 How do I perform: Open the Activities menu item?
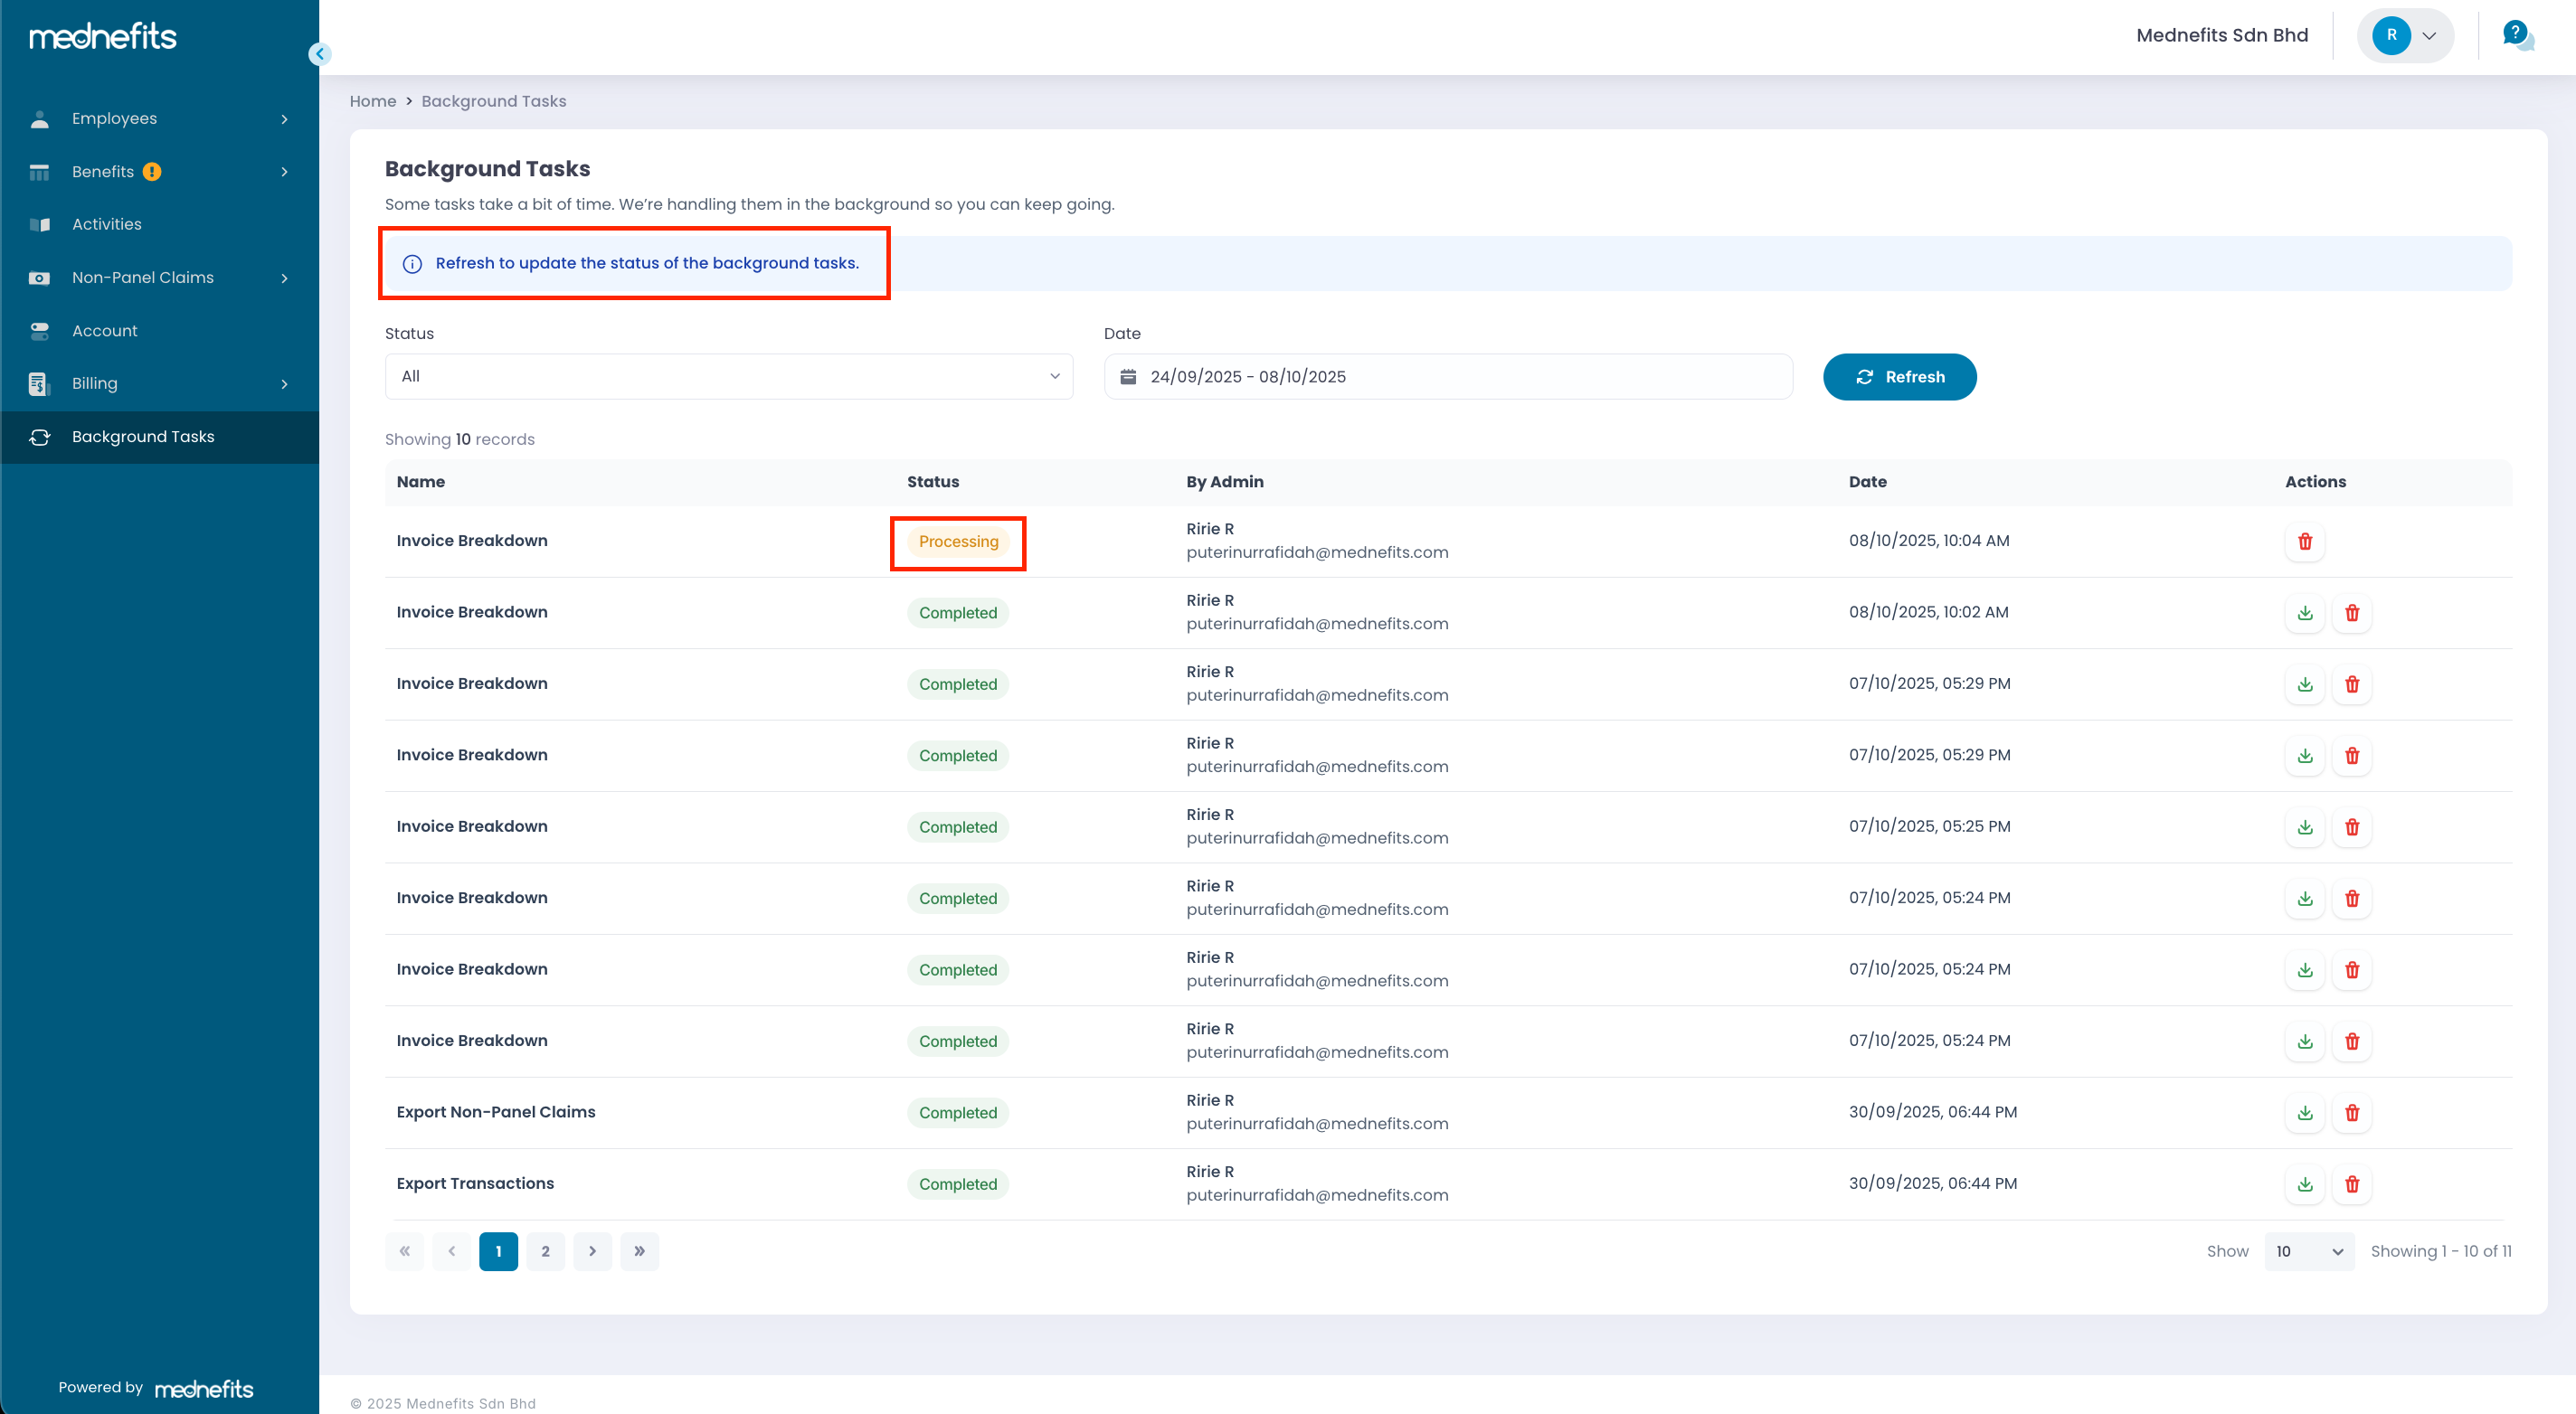[x=107, y=225]
